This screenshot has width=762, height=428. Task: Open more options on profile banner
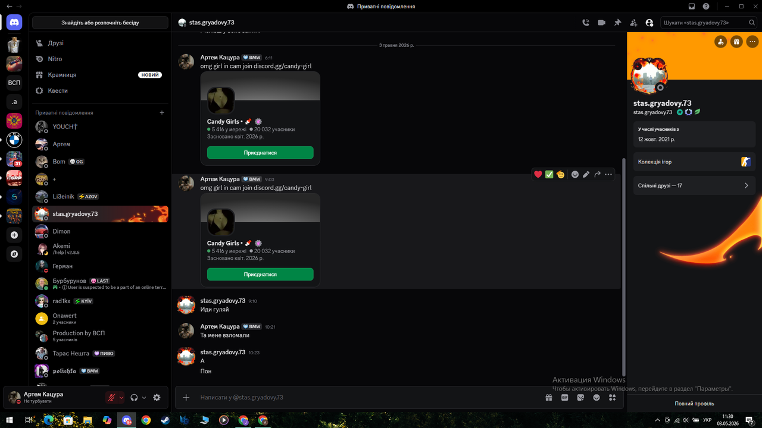[752, 42]
